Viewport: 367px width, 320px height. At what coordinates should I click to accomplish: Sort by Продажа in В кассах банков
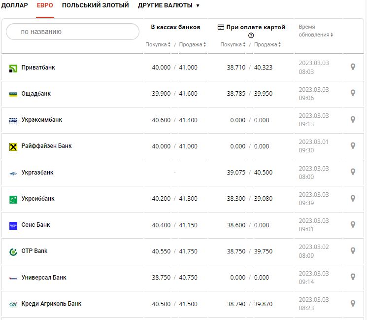point(192,44)
